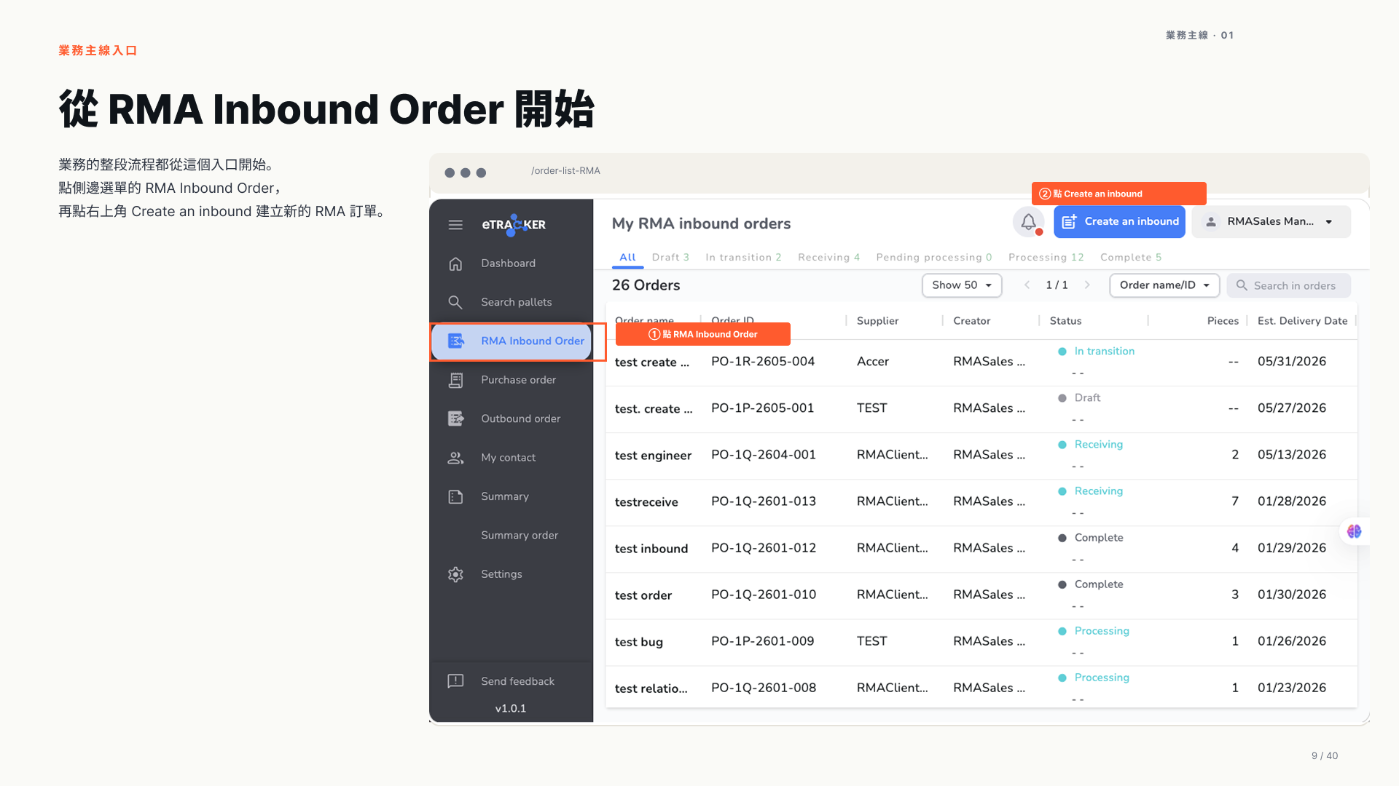The height and width of the screenshot is (786, 1399).
Task: Open order PO-1Q-2604-001
Action: click(x=764, y=455)
